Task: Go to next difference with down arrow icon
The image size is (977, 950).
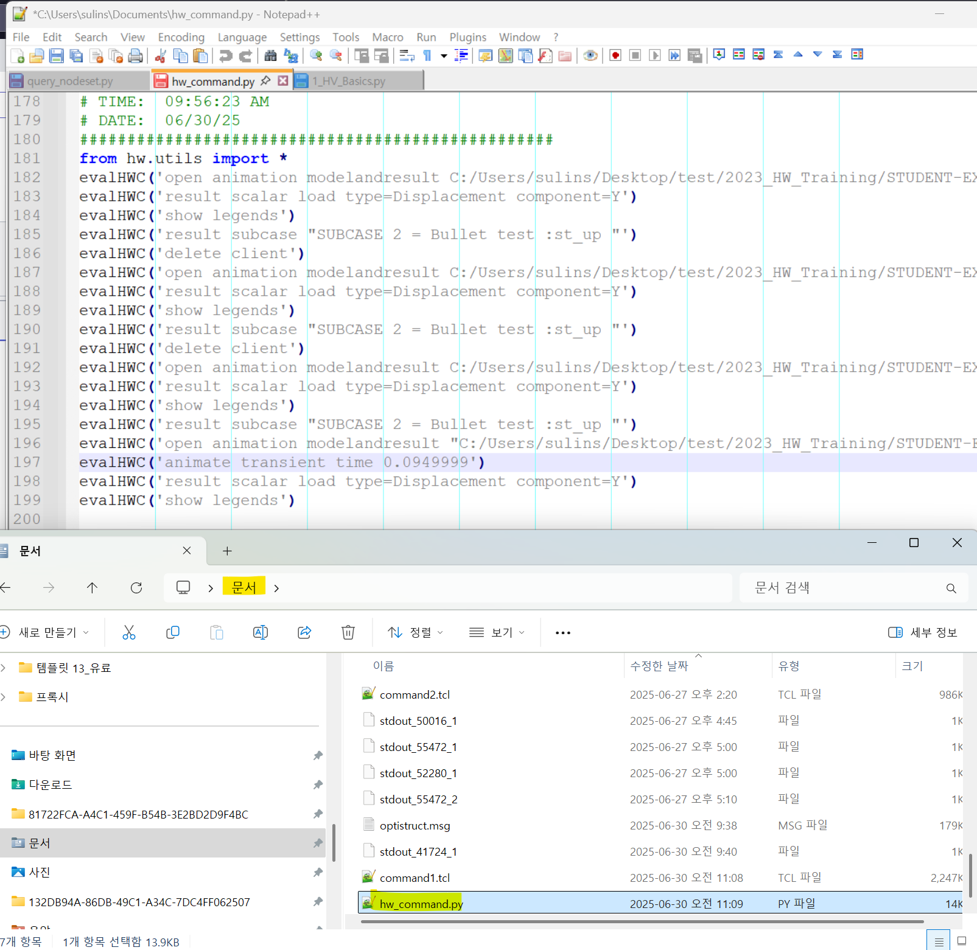Action: 818,55
